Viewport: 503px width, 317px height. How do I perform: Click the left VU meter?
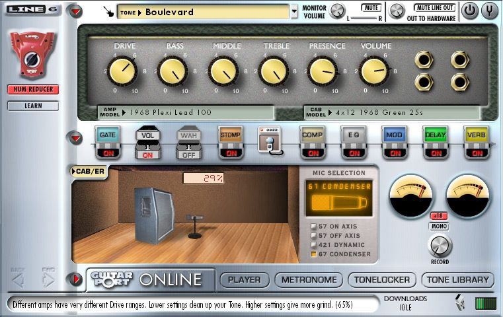click(410, 196)
